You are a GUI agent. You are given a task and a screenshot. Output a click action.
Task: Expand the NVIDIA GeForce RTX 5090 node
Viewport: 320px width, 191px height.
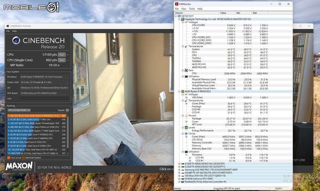tap(179, 179)
